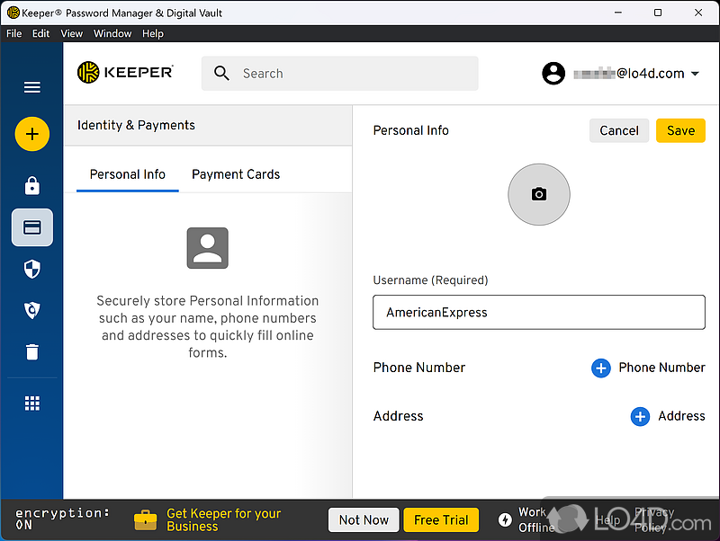The image size is (720, 541).
Task: Cancel editing Personal Info
Action: point(619,130)
